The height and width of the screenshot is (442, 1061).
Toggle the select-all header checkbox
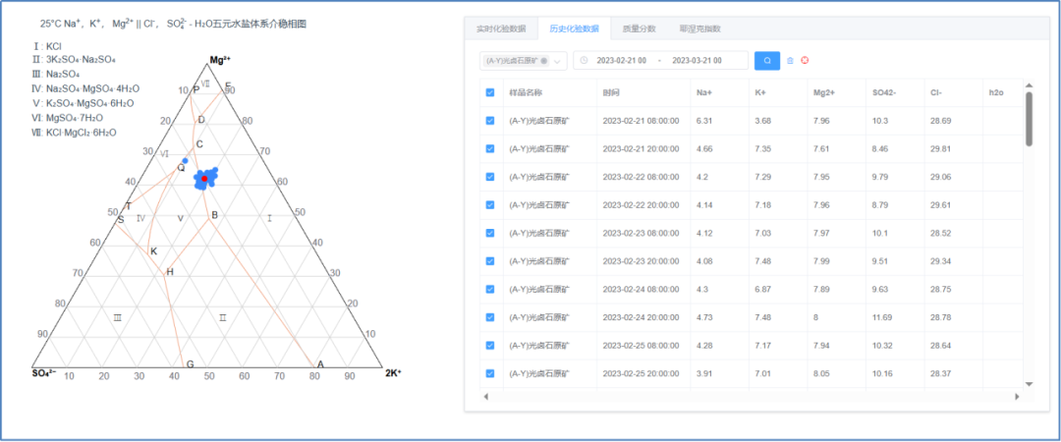point(490,92)
